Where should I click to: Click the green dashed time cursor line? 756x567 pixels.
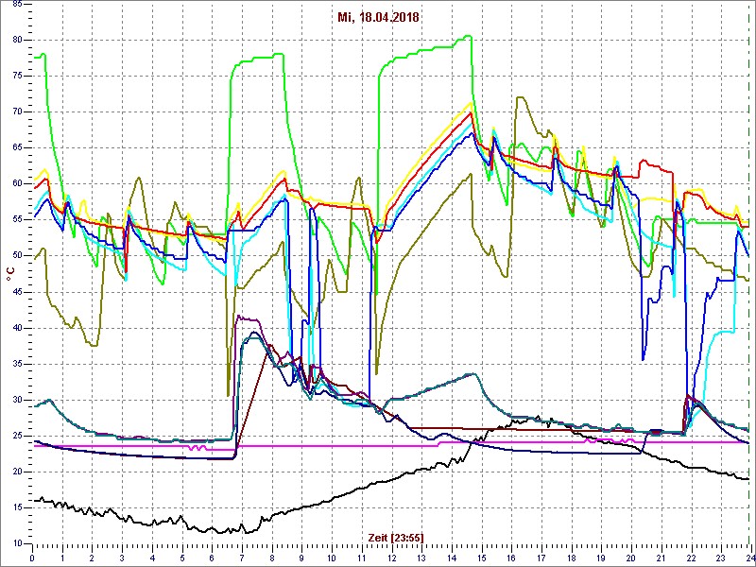click(749, 275)
